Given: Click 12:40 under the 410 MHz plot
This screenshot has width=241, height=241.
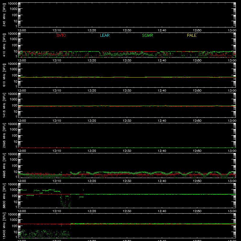Looking at the screenshot, I should [162, 61].
